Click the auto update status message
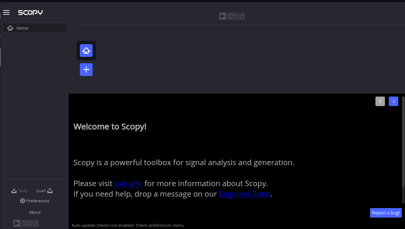Viewport: 405px width, 229px height. click(128, 225)
